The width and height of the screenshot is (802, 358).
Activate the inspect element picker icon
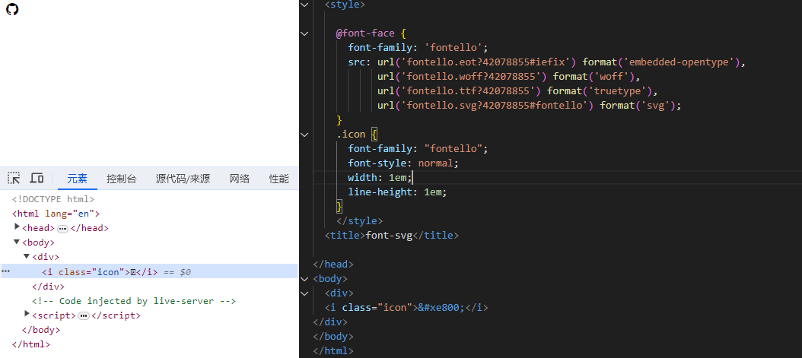pos(14,178)
